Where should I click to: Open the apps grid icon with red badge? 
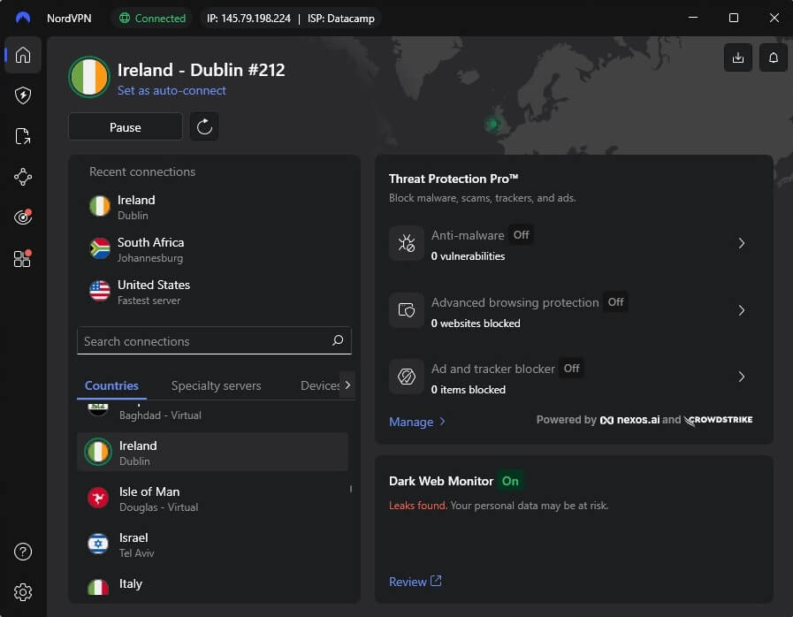pos(23,256)
